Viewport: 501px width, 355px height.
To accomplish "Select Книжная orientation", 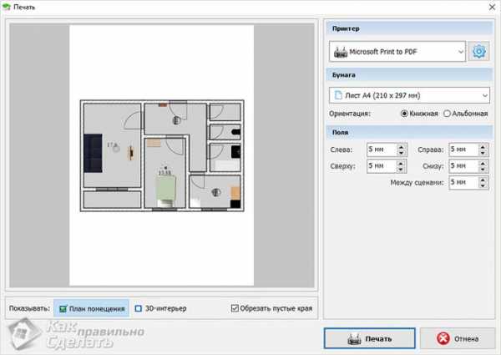I will (x=405, y=114).
